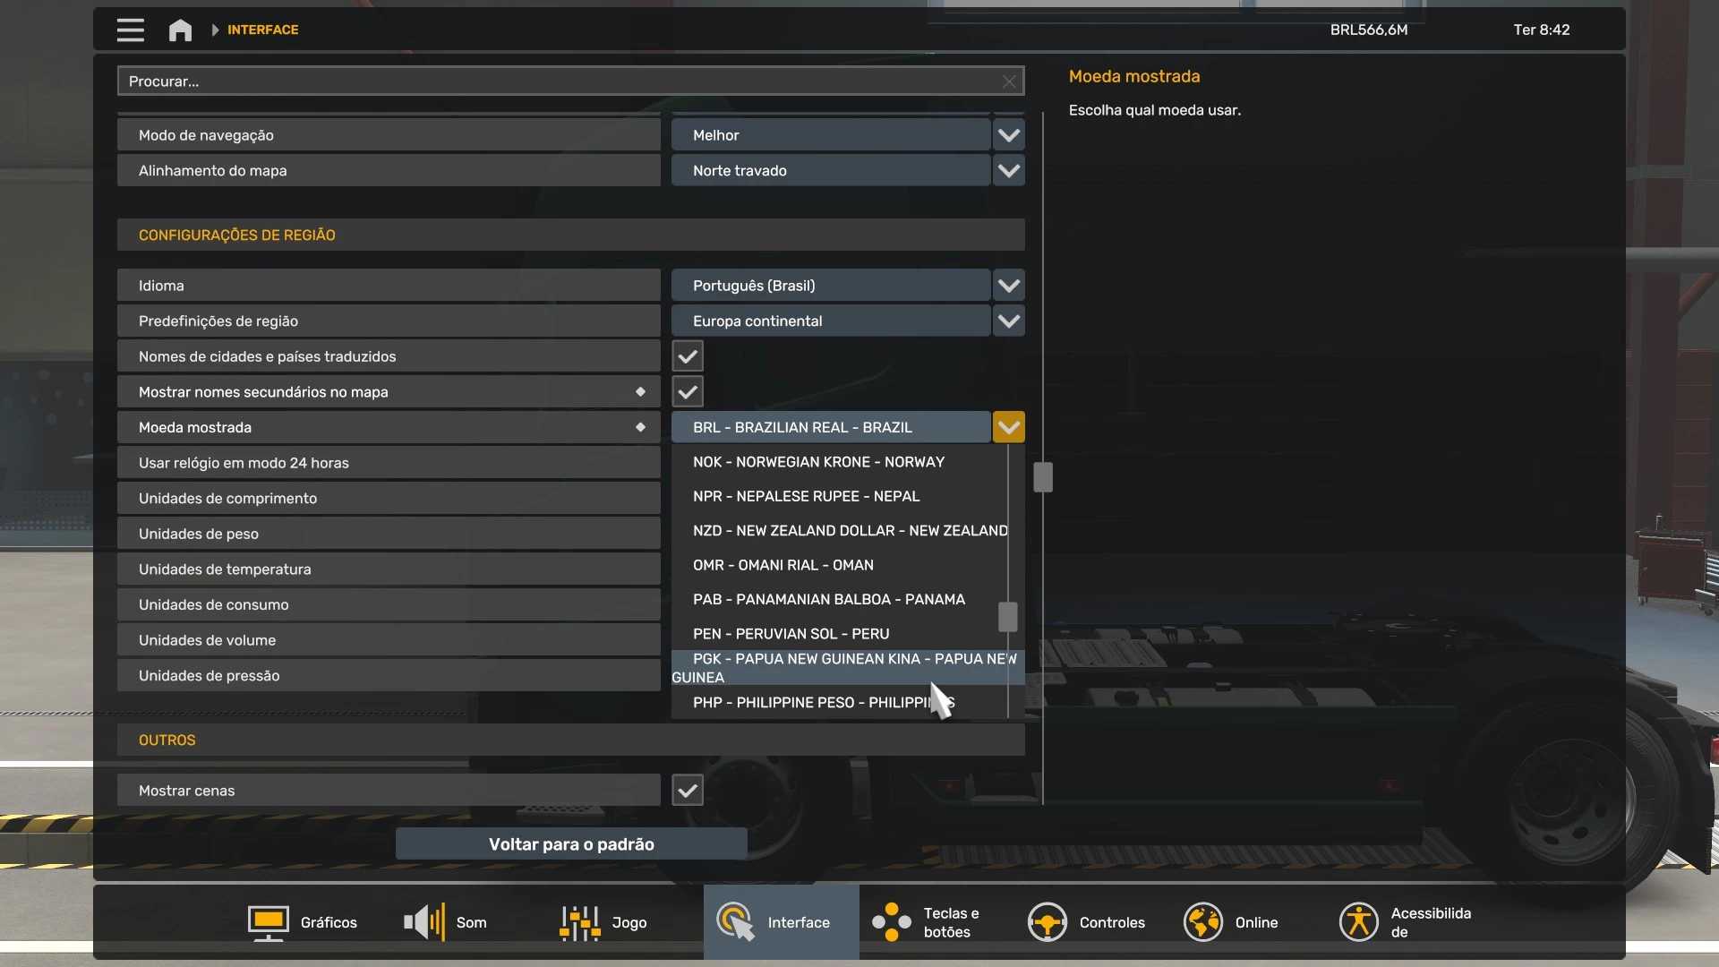Open Controles steering wheel icon
The height and width of the screenshot is (967, 1719).
(1047, 922)
